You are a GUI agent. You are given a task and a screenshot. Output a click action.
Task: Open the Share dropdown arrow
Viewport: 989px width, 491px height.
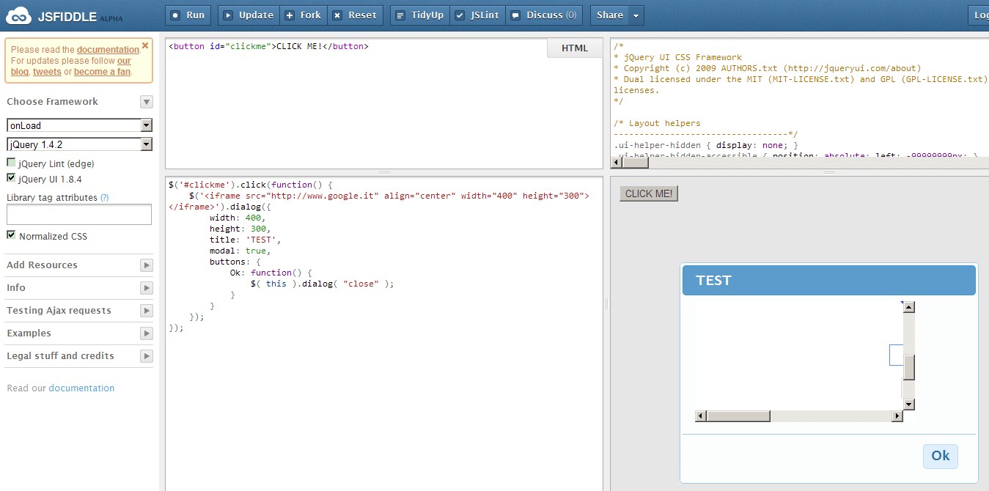[636, 15]
